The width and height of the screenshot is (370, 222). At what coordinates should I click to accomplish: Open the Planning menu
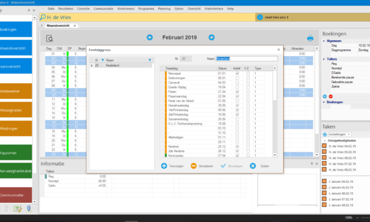164,9
